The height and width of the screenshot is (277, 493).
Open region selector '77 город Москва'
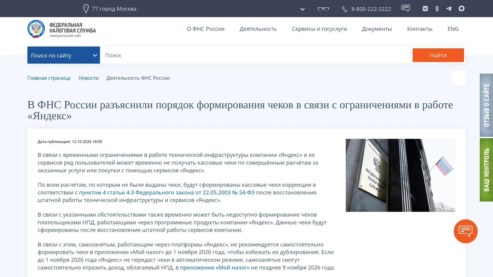tap(114, 9)
